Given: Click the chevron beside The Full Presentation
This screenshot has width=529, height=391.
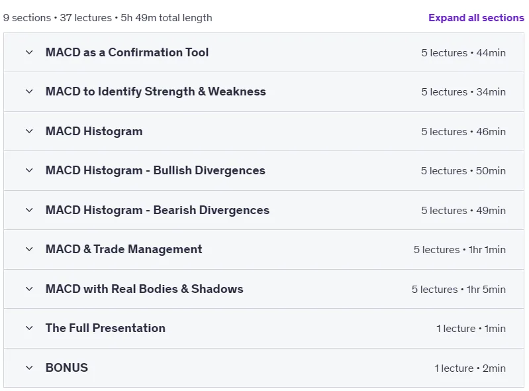Looking at the screenshot, I should pos(29,328).
